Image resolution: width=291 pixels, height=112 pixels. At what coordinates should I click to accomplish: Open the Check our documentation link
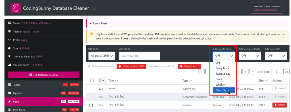pyautogui.click(x=266, y=9)
